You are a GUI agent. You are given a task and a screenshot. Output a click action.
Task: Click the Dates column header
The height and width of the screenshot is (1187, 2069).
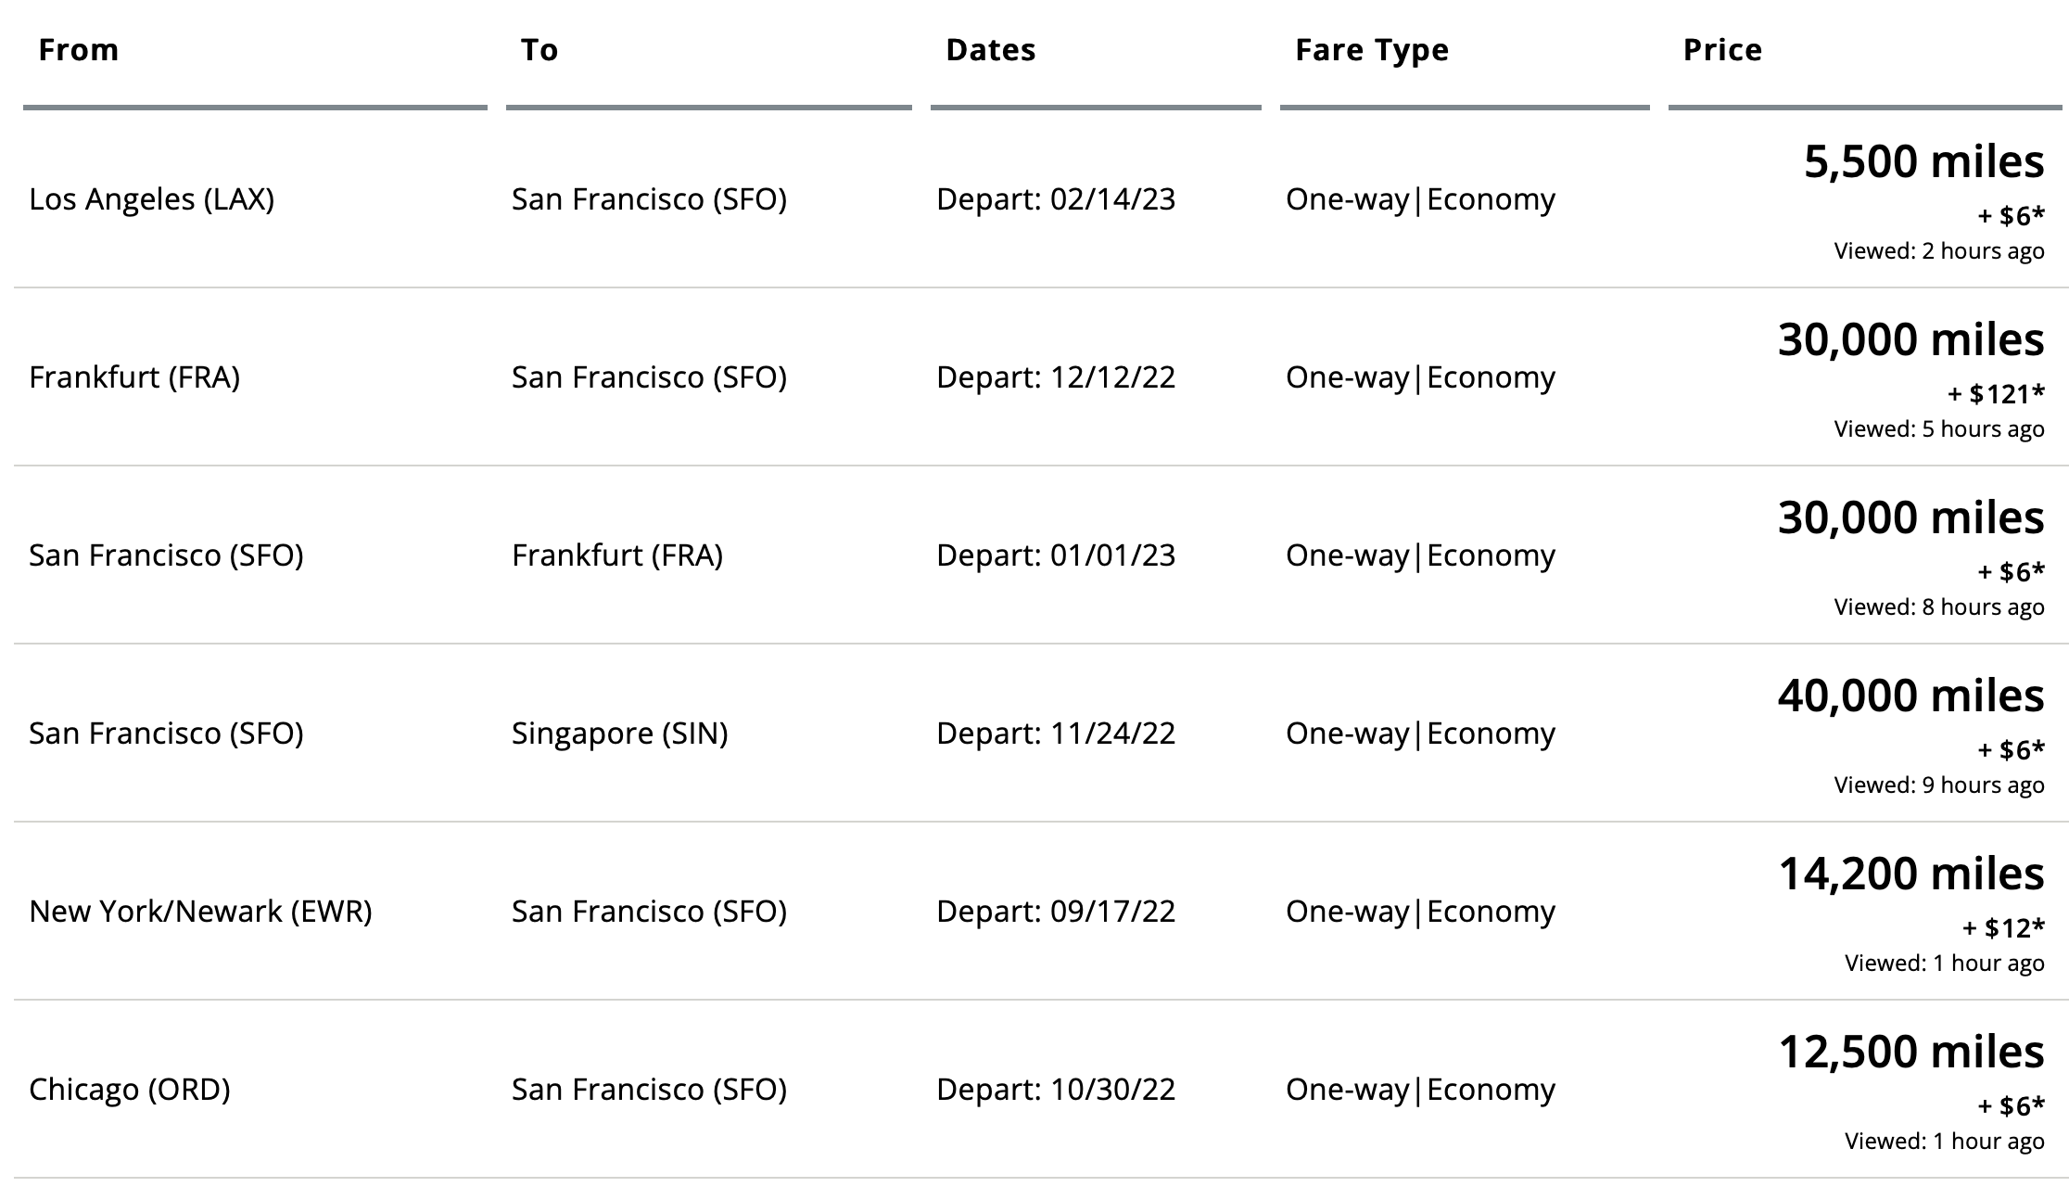(x=990, y=50)
